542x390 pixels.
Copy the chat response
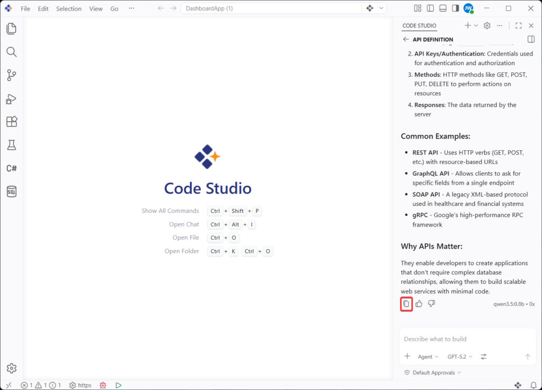point(406,304)
